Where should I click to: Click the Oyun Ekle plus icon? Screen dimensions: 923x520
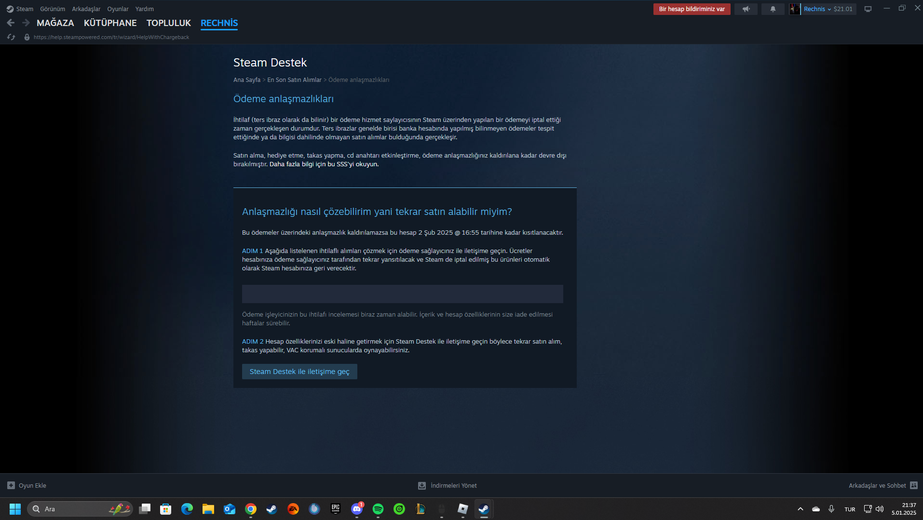click(x=11, y=485)
